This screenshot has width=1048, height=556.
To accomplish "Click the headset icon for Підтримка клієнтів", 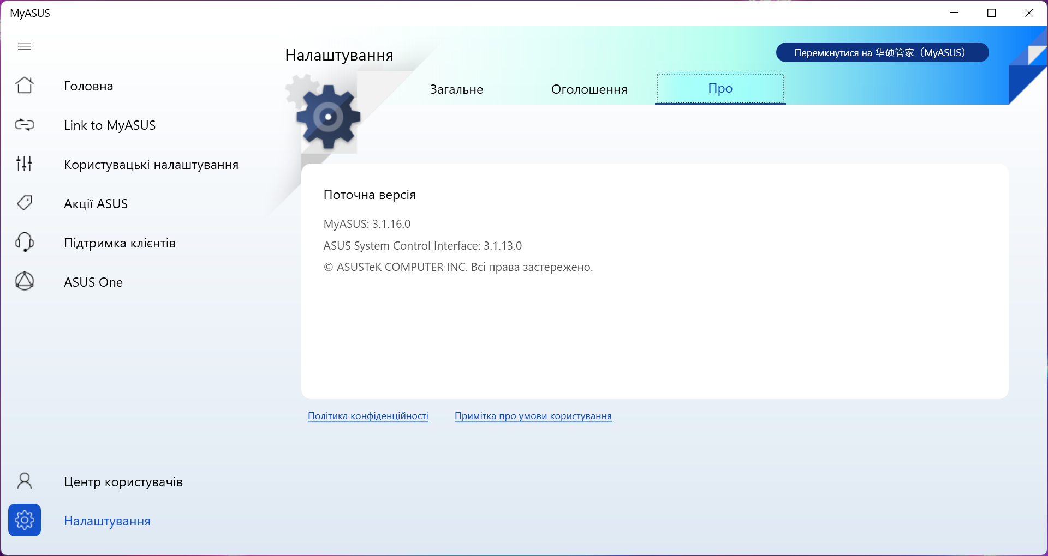I will tap(25, 242).
